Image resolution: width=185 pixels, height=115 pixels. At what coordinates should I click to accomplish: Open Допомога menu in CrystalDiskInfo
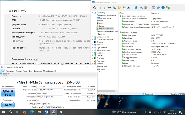coord(38,71)
